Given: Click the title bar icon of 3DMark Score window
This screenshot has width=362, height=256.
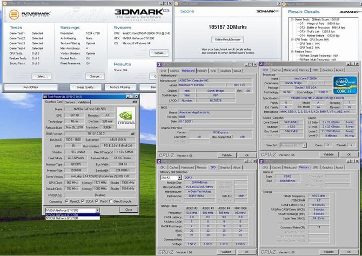Looking at the screenshot, I should (x=176, y=4).
